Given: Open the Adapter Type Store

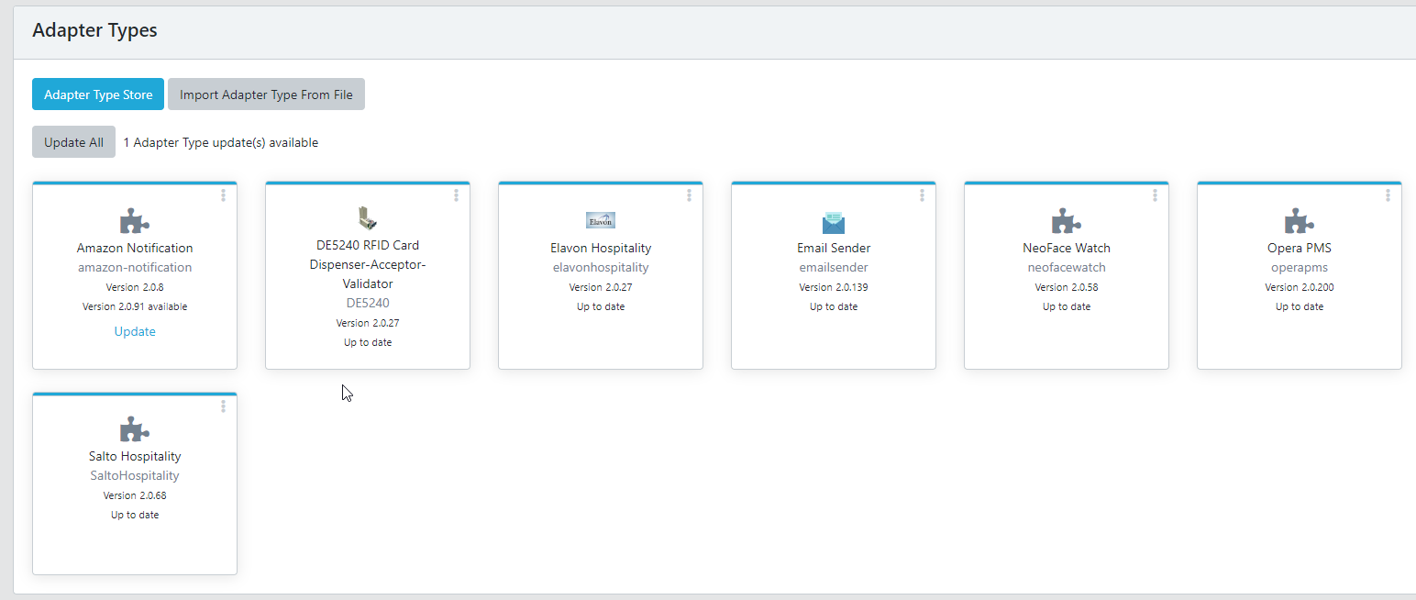Looking at the screenshot, I should coord(98,94).
